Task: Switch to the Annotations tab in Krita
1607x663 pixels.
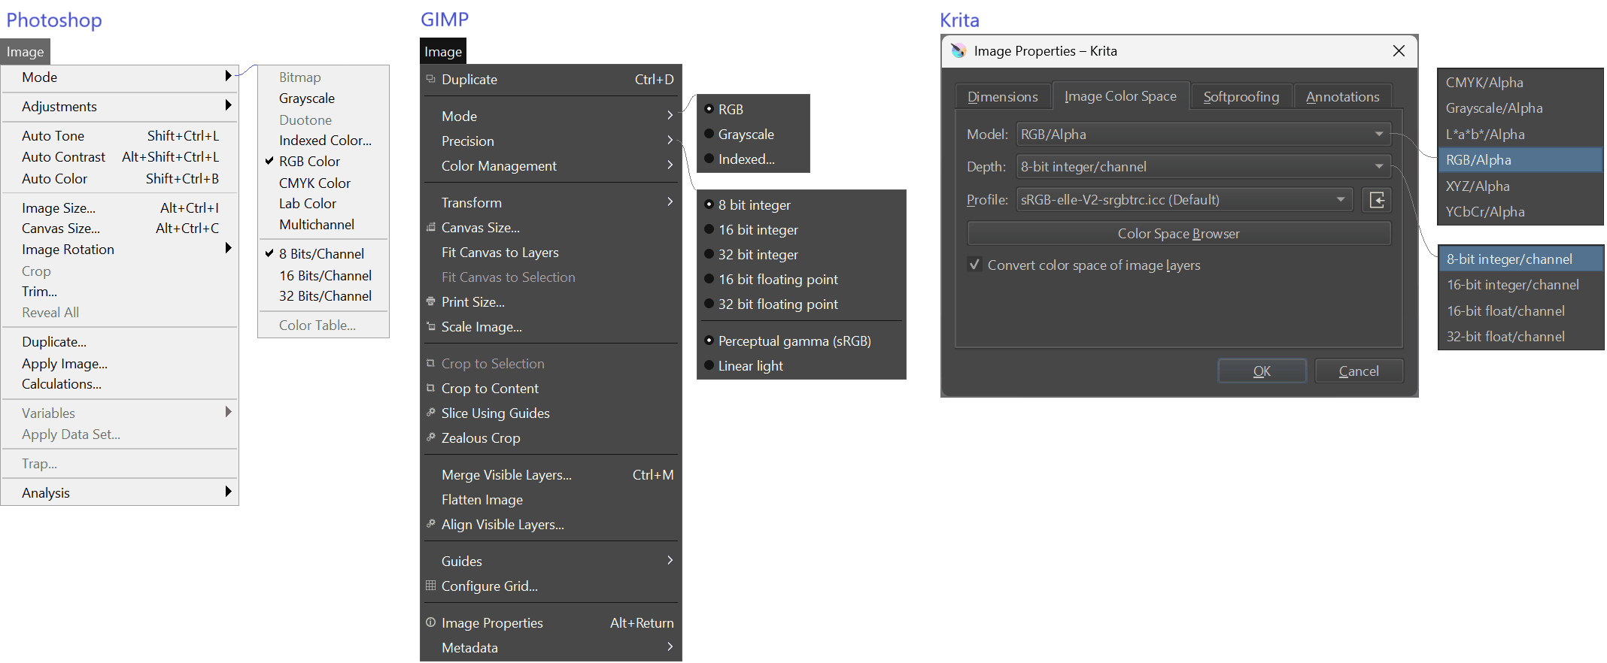Action: click(x=1343, y=96)
